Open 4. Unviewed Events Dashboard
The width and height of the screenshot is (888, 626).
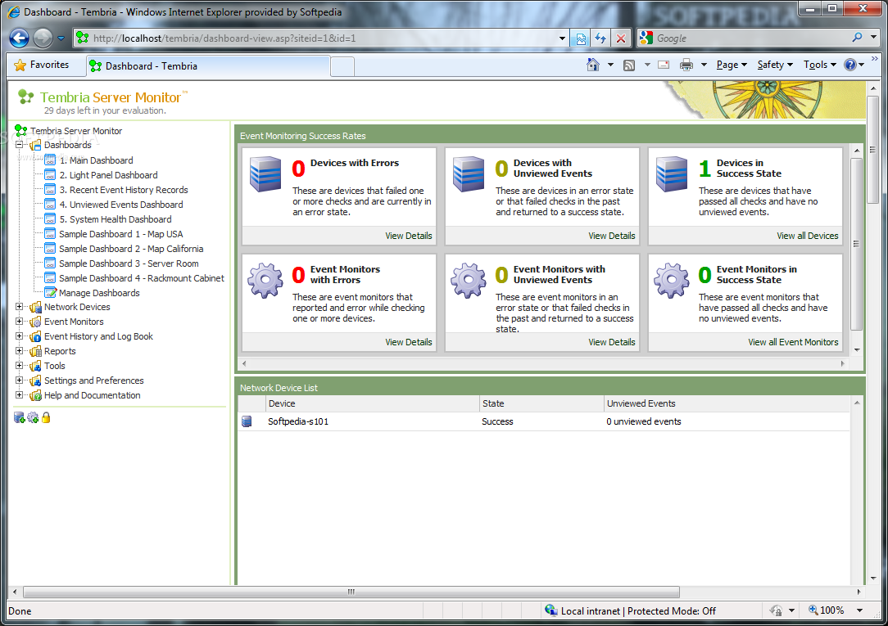121,205
